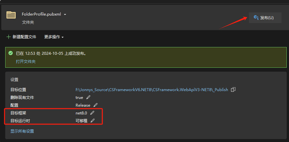Edit the 删除现有文件 setting via pencil

[89, 97]
